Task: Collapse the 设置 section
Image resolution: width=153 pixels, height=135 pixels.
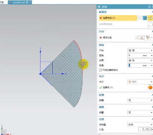Action: tap(152, 119)
